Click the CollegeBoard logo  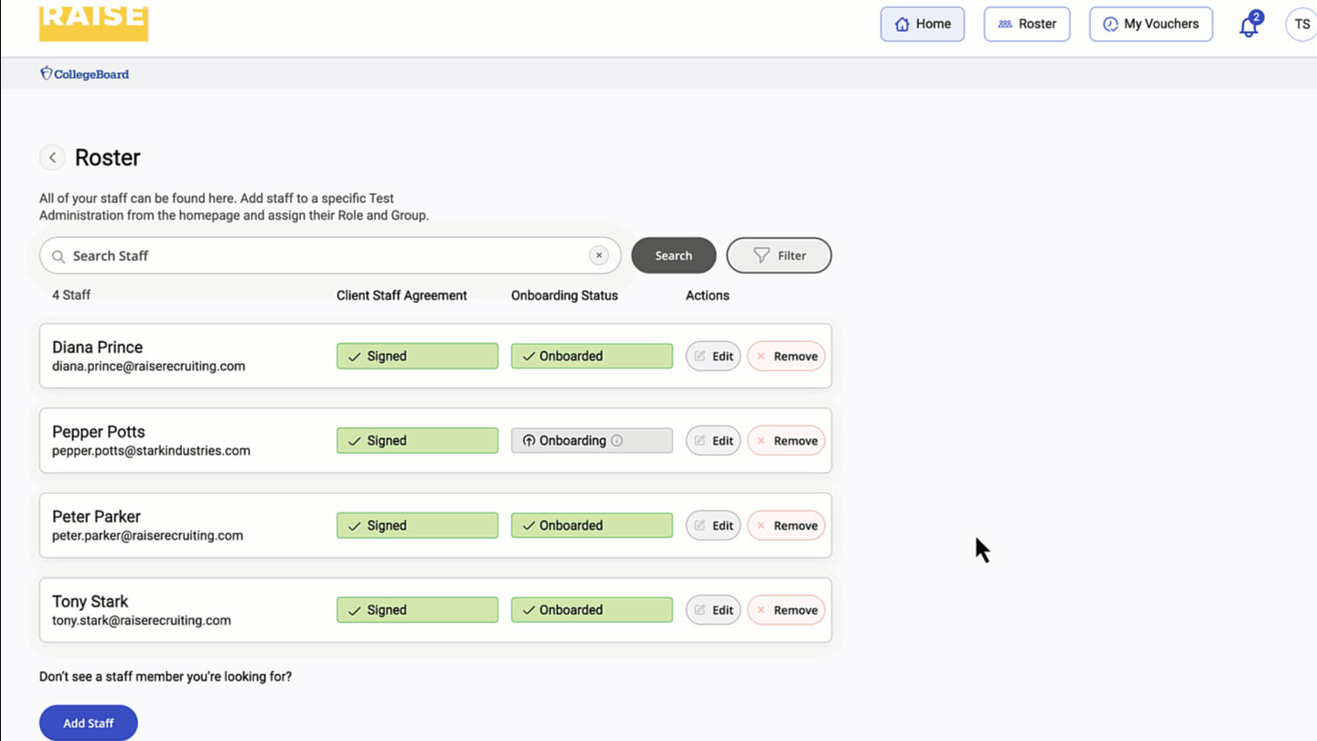[85, 74]
